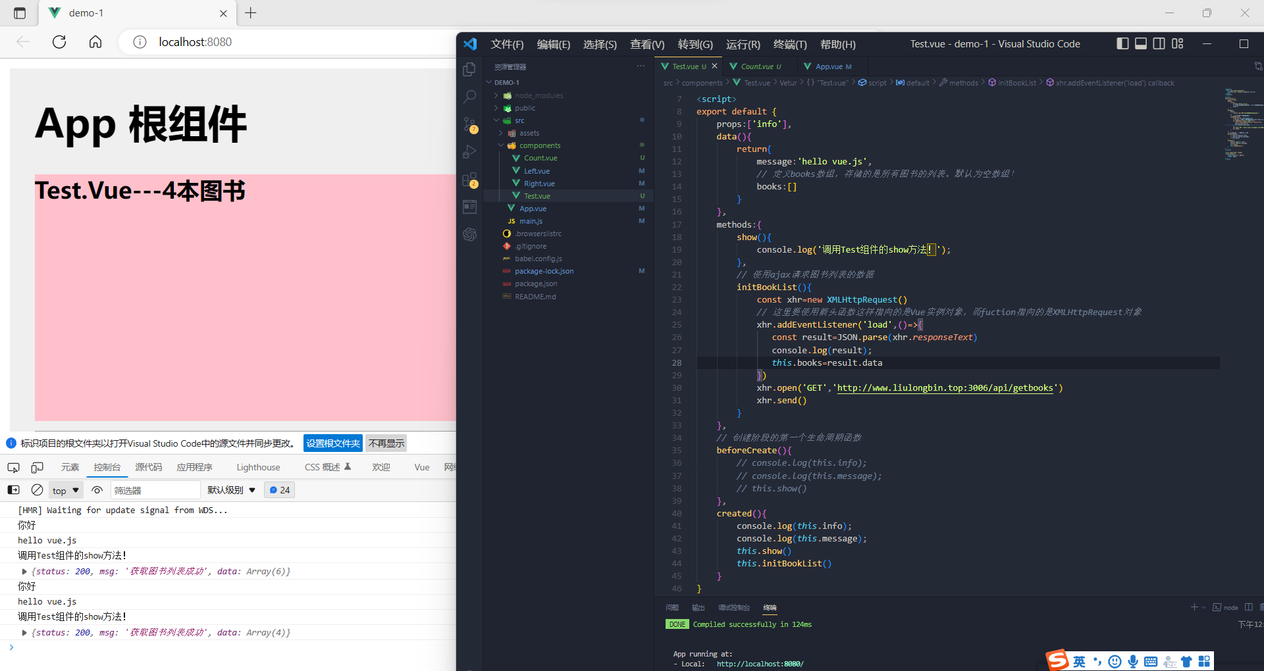The height and width of the screenshot is (671, 1264).
Task: Open the 文件(F) menu
Action: pos(507,44)
